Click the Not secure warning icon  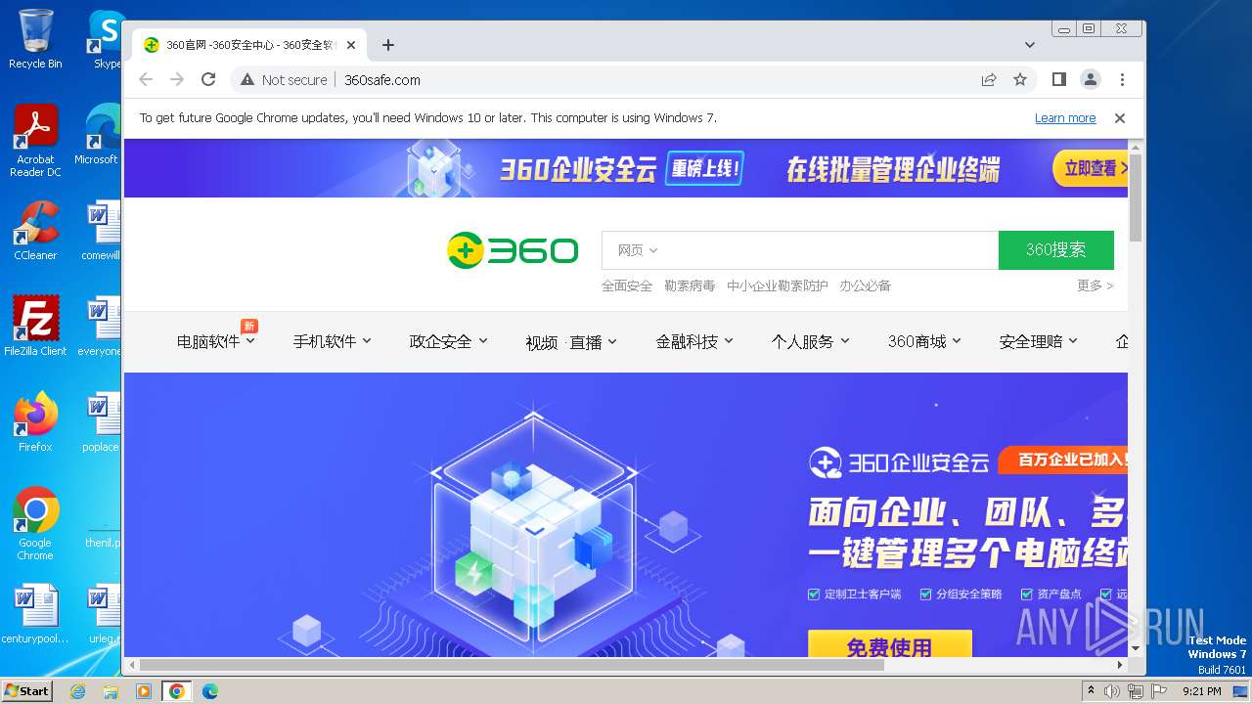(x=247, y=80)
